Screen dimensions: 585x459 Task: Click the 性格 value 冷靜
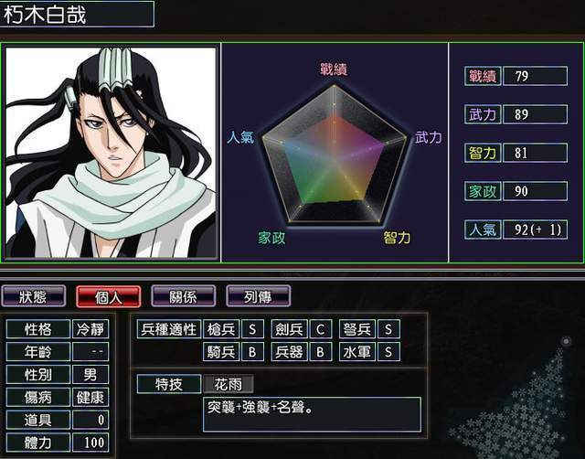point(90,329)
